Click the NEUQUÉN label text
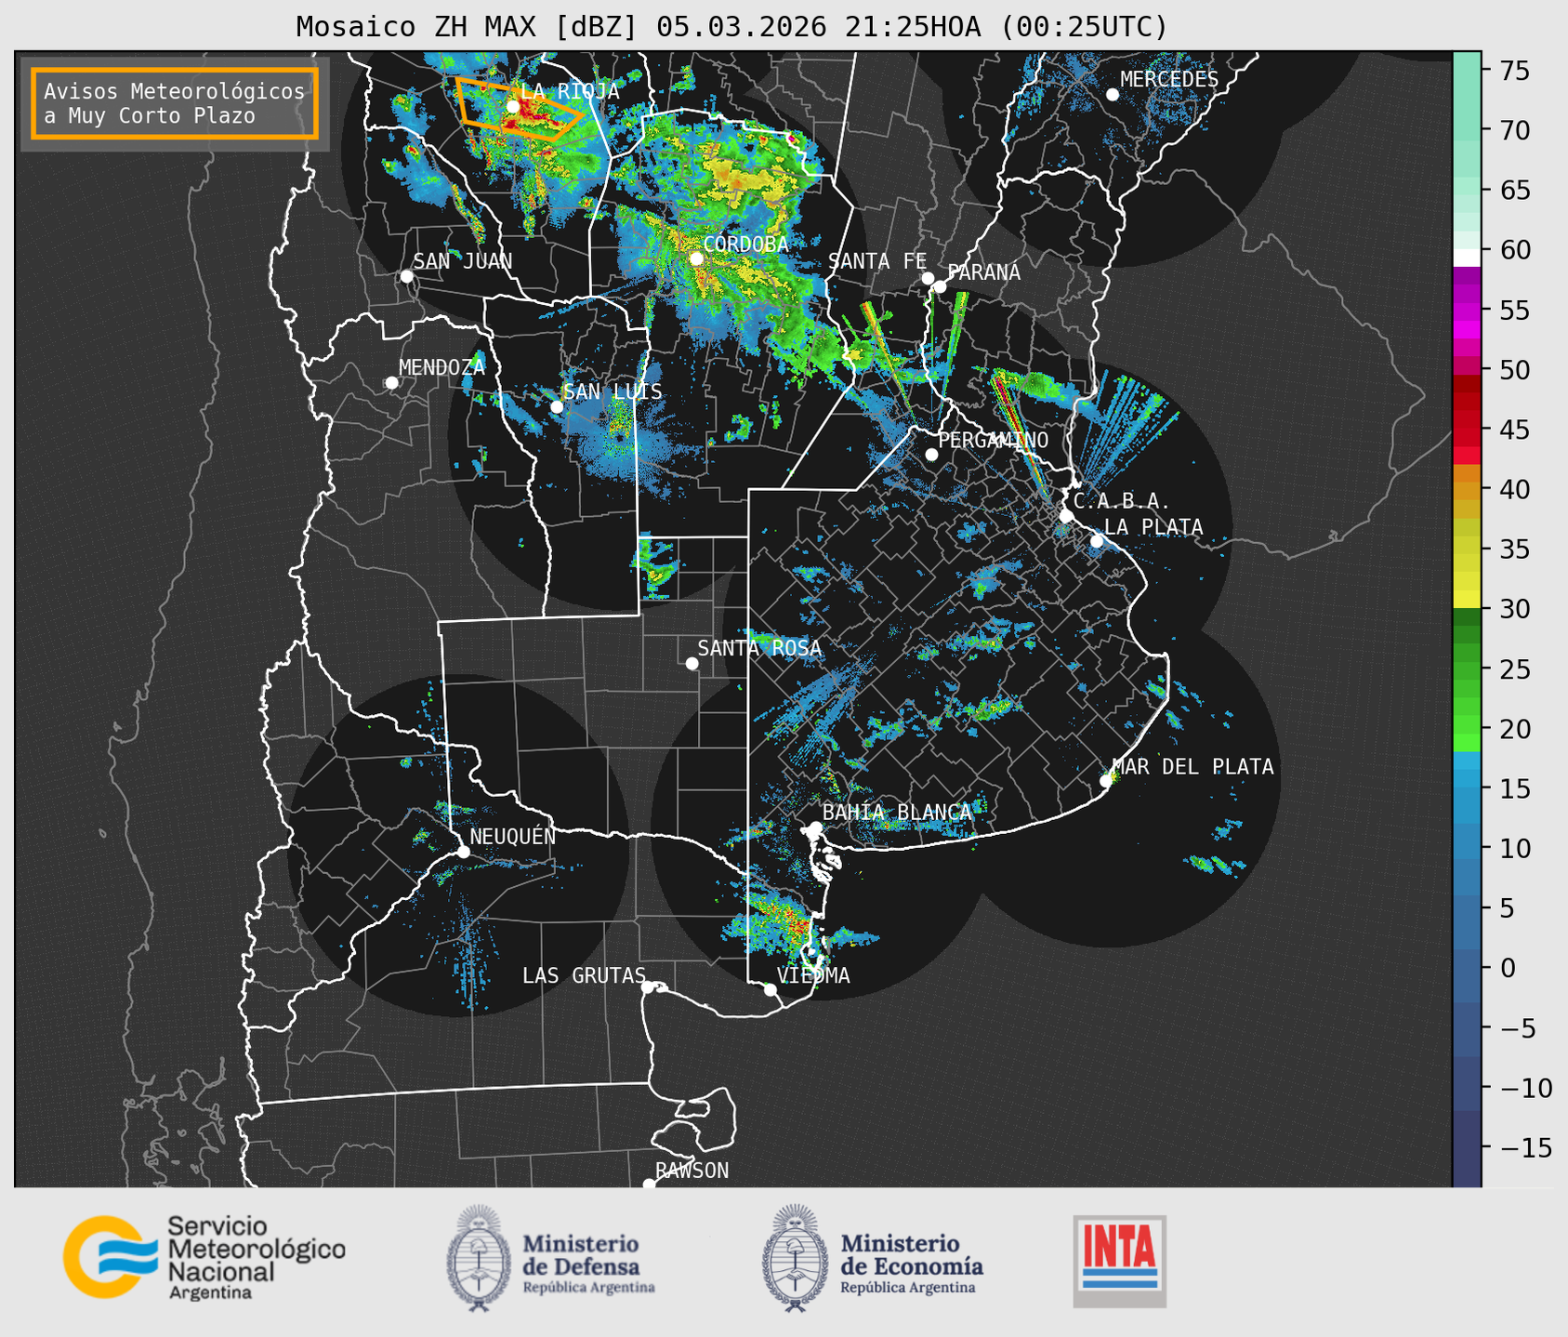The height and width of the screenshot is (1337, 1568). (x=512, y=836)
